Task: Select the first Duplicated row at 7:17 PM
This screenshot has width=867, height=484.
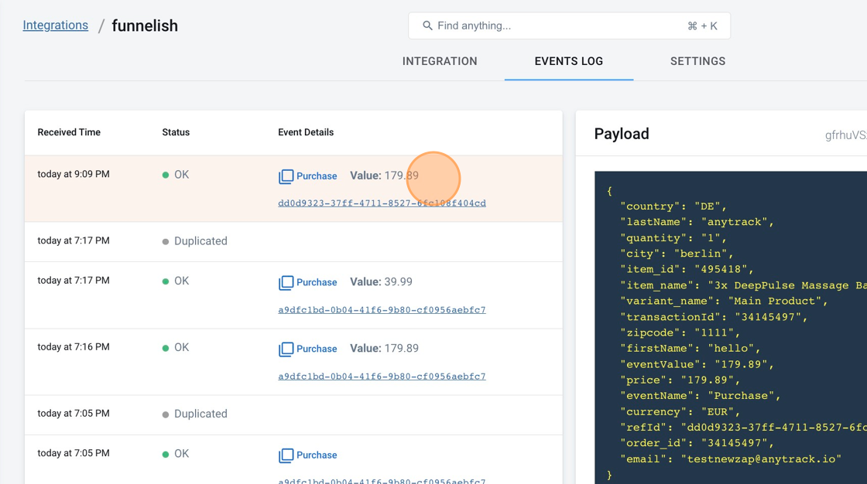Action: (293, 241)
